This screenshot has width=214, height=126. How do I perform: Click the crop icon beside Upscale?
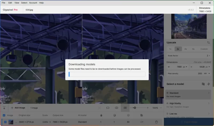[x=208, y=43]
